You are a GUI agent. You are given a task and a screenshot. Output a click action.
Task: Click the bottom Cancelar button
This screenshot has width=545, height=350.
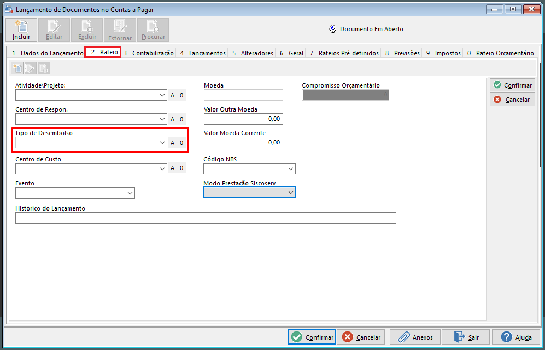click(361, 337)
